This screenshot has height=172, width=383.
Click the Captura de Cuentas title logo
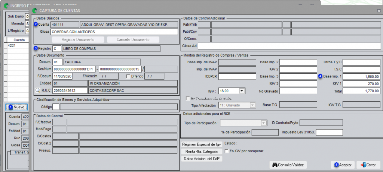coord(35,11)
